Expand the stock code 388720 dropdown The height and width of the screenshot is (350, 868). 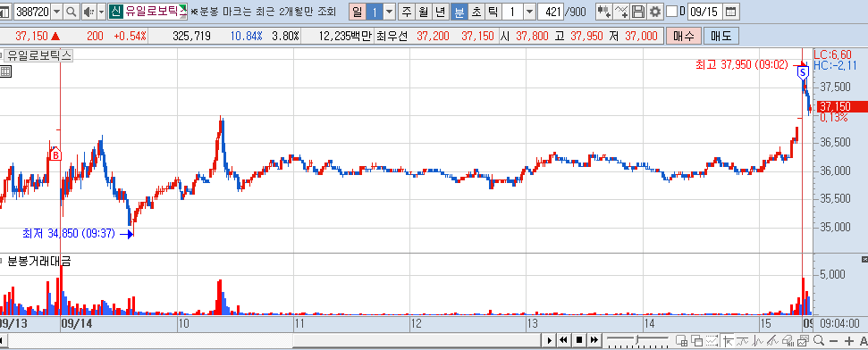pyautogui.click(x=56, y=12)
